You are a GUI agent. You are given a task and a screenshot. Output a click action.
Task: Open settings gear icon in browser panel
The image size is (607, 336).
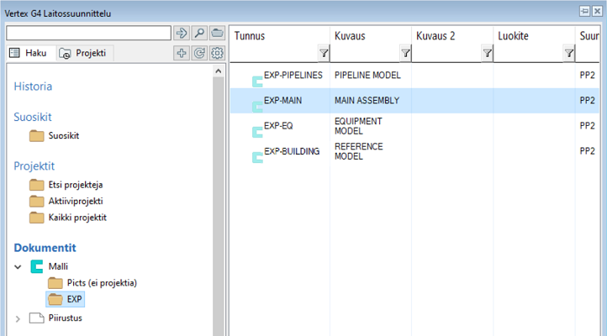(217, 53)
